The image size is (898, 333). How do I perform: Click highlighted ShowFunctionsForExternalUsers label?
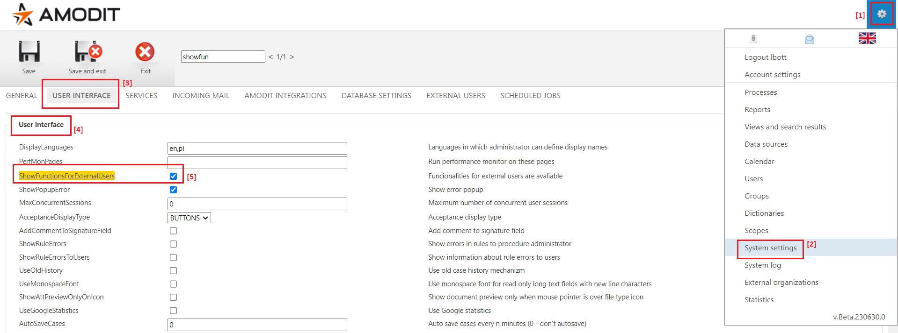click(67, 176)
